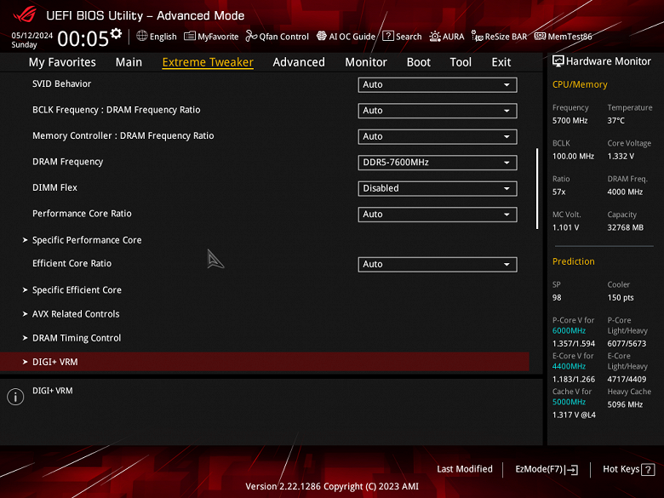Image resolution: width=664 pixels, height=498 pixels.
Task: Click the SP 98 value
Action: [557, 298]
